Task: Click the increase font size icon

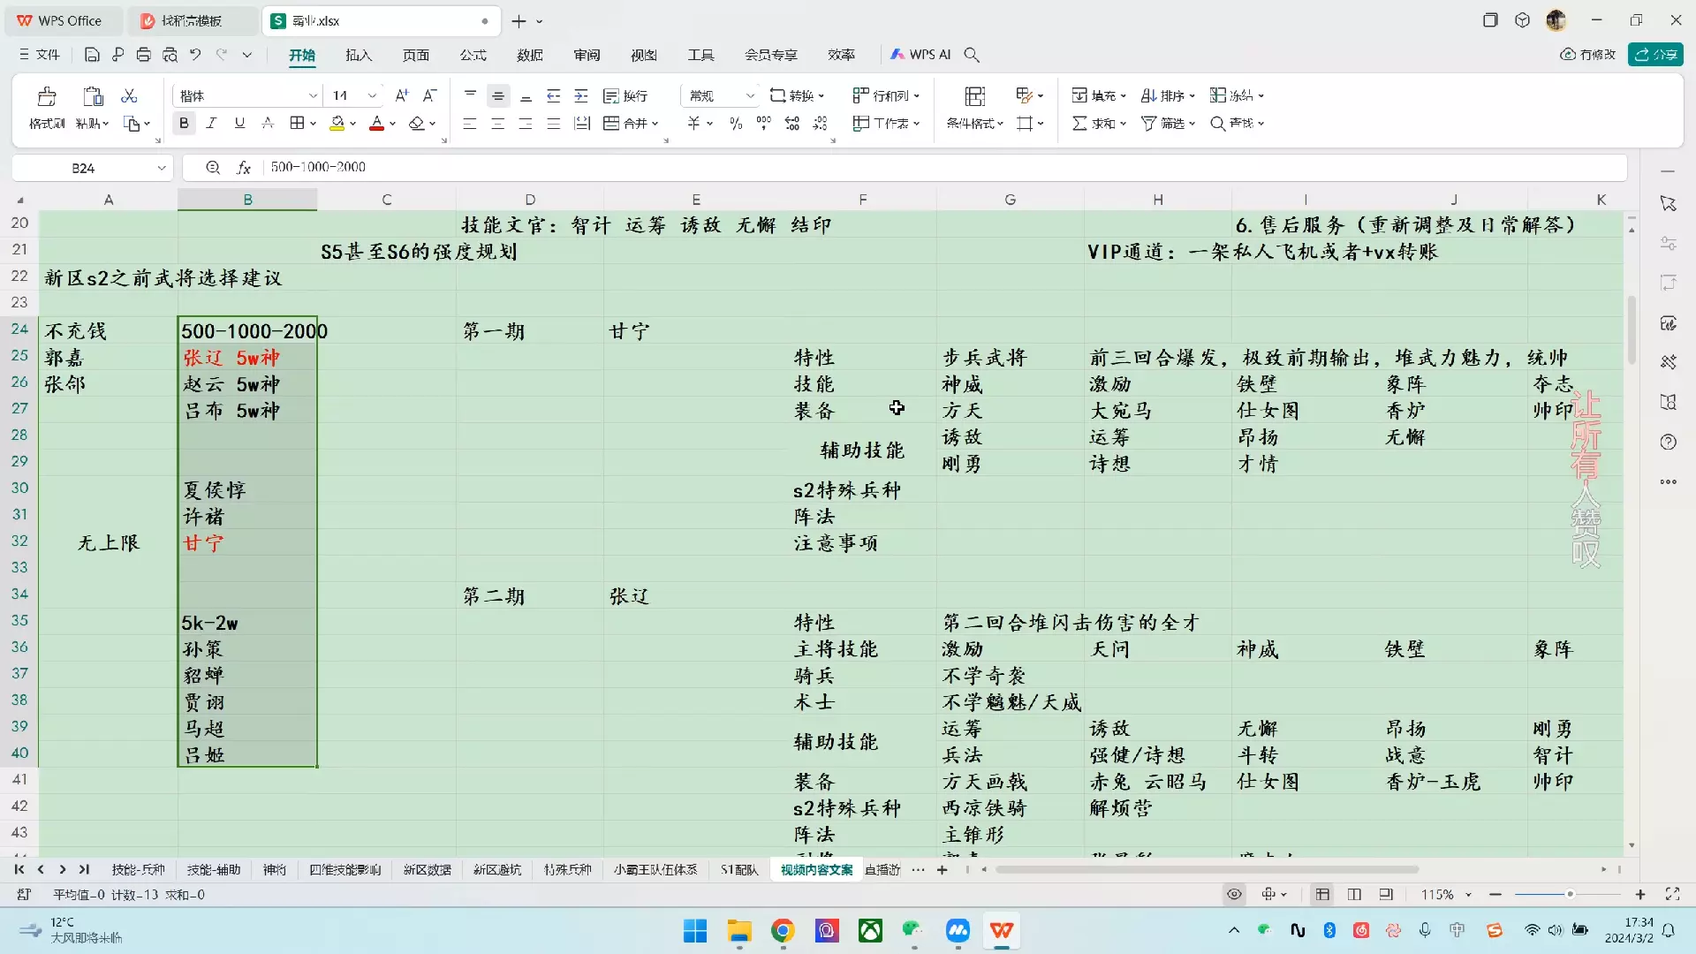Action: point(402,95)
